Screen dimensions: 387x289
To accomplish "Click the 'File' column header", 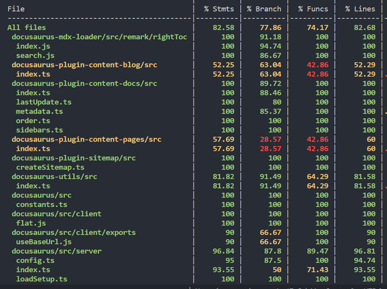I will coord(16,9).
